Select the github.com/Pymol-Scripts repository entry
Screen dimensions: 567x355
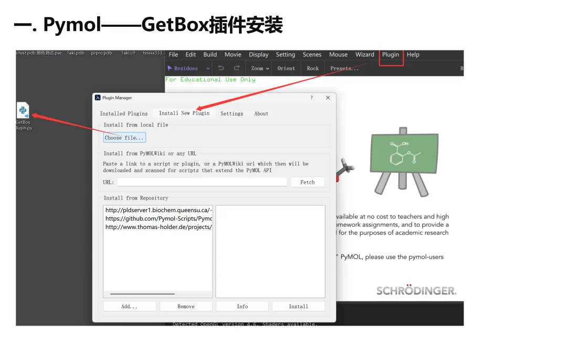159,218
